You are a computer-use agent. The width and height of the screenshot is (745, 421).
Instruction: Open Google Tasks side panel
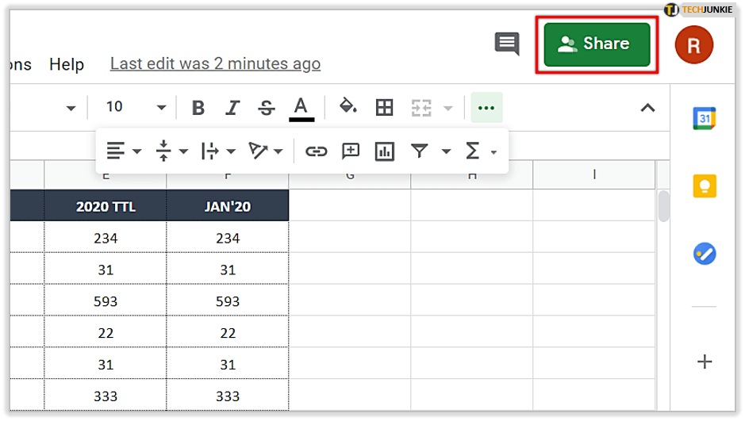pyautogui.click(x=704, y=254)
